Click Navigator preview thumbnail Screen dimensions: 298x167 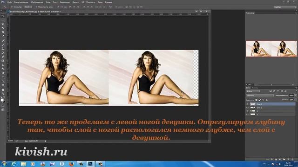(x=271, y=49)
